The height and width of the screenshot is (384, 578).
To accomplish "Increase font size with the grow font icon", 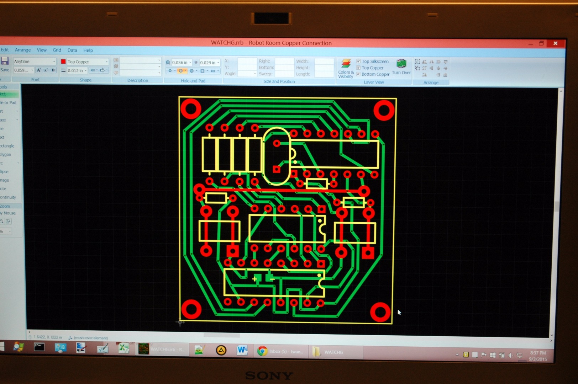I will coord(39,70).
